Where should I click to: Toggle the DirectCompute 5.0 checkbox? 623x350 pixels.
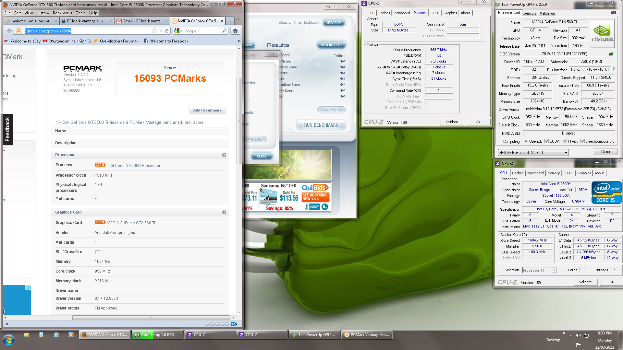(x=582, y=141)
